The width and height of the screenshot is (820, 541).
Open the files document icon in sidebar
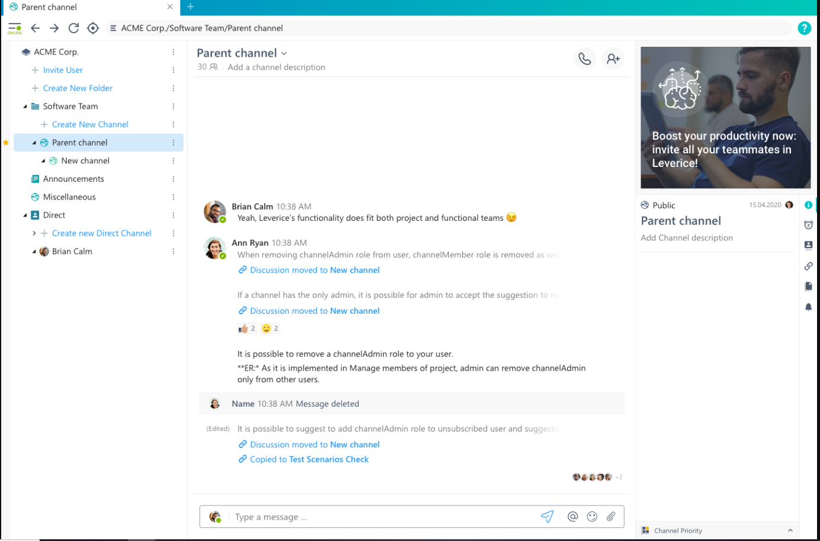(x=808, y=286)
